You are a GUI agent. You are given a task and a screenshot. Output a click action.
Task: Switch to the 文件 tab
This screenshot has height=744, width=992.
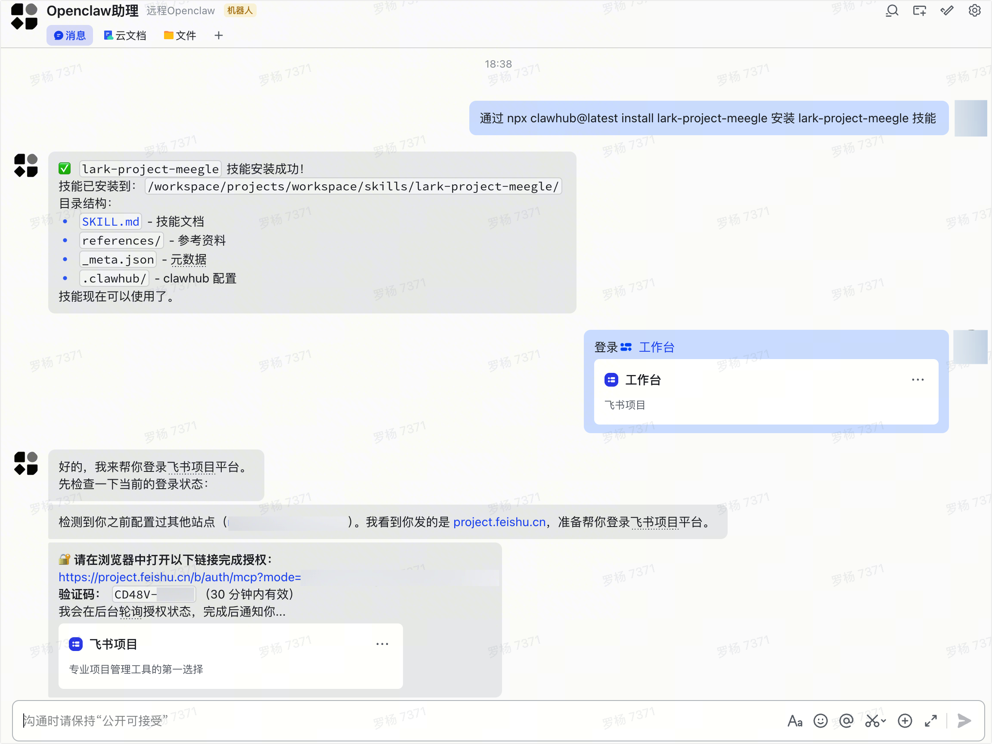click(x=180, y=35)
